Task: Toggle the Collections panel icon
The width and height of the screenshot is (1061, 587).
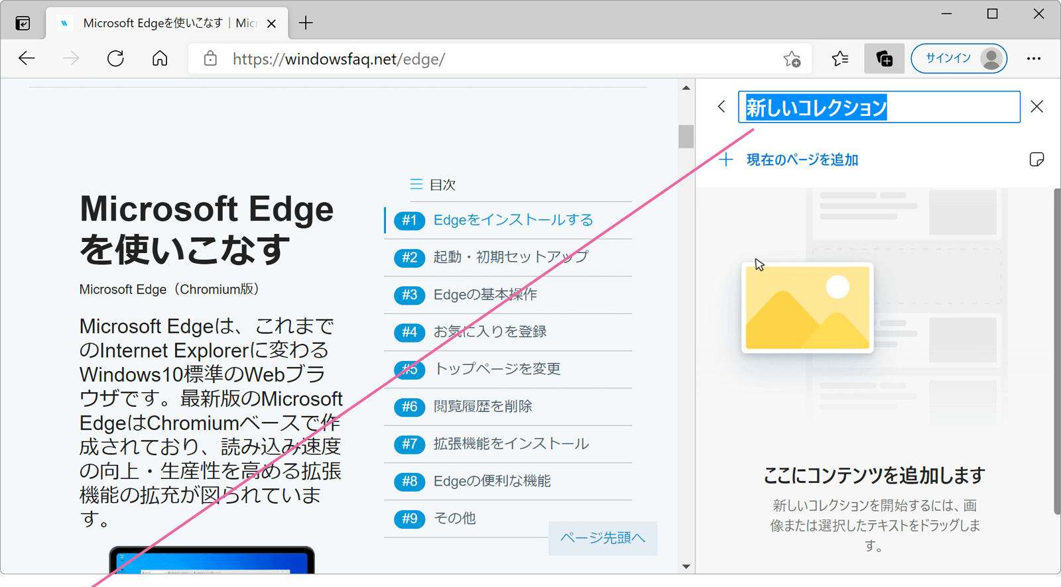Action: (x=885, y=58)
